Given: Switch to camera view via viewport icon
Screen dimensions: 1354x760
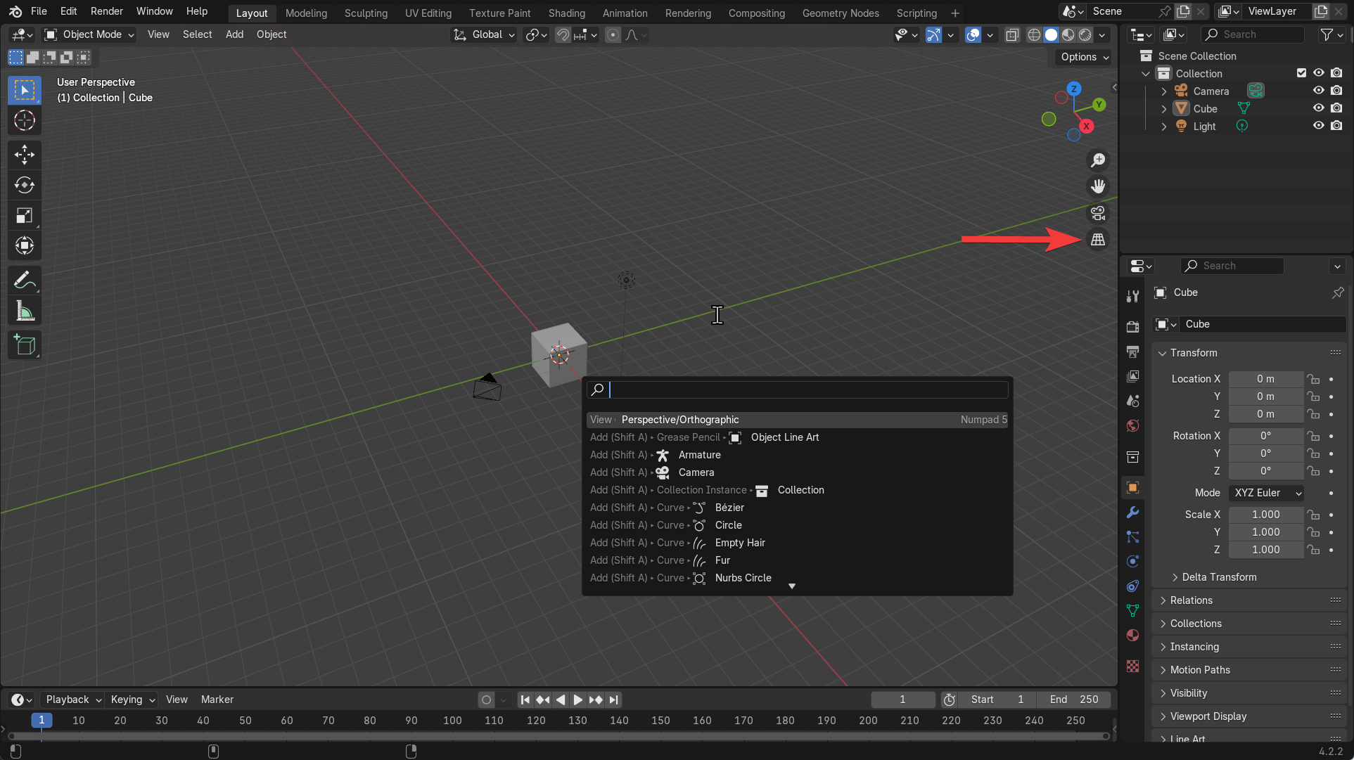Looking at the screenshot, I should click(x=1097, y=212).
